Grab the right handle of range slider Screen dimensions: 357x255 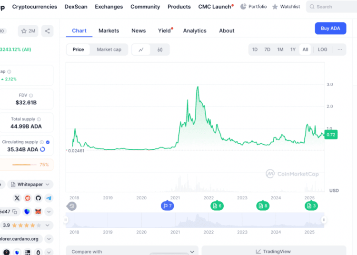click(324, 220)
